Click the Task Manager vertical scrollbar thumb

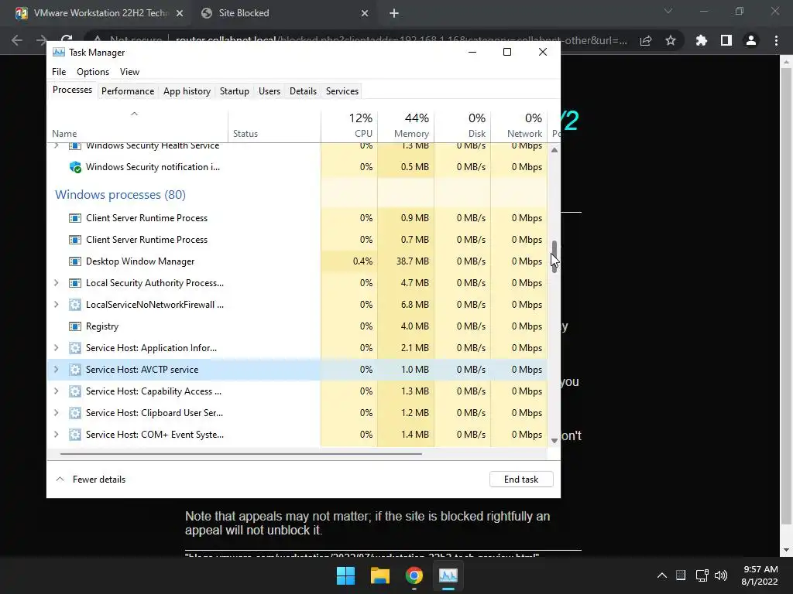(554, 257)
